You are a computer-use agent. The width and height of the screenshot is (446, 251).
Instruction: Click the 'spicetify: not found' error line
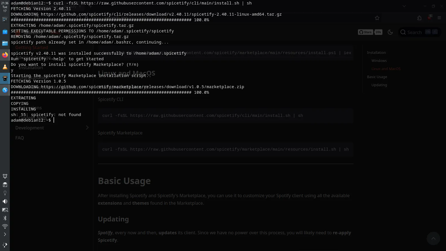pyautogui.click(x=46, y=115)
